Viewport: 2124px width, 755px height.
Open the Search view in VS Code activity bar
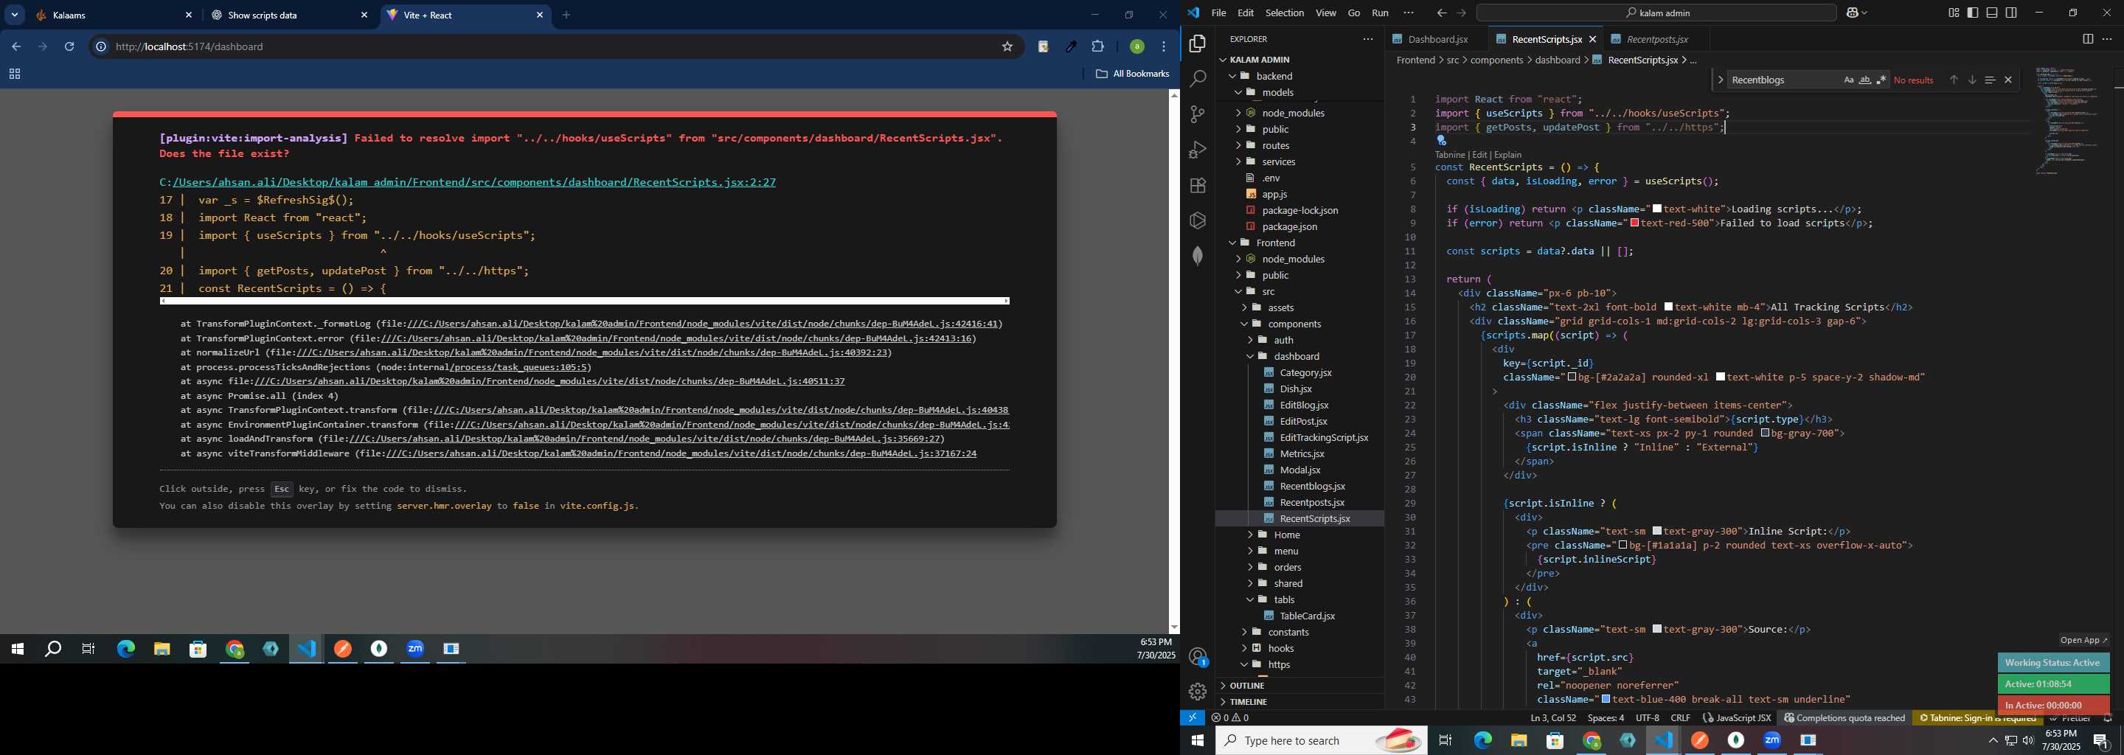(1197, 79)
